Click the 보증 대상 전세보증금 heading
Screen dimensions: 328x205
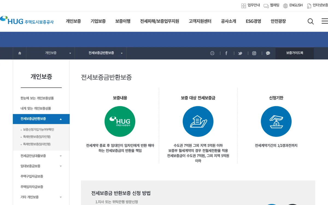(198, 98)
